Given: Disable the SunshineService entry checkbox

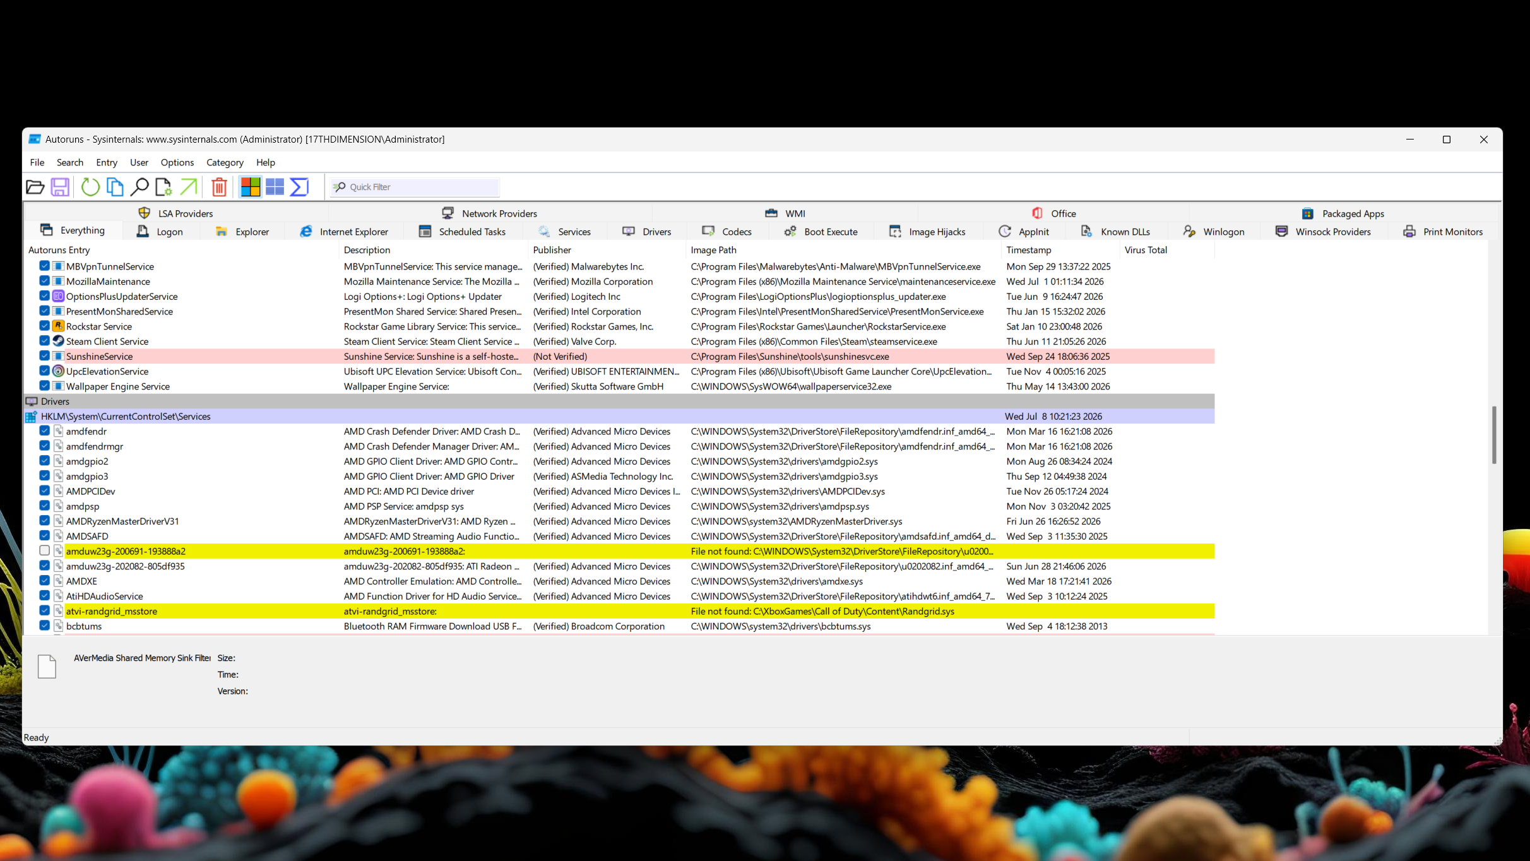Looking at the screenshot, I should 44,356.
